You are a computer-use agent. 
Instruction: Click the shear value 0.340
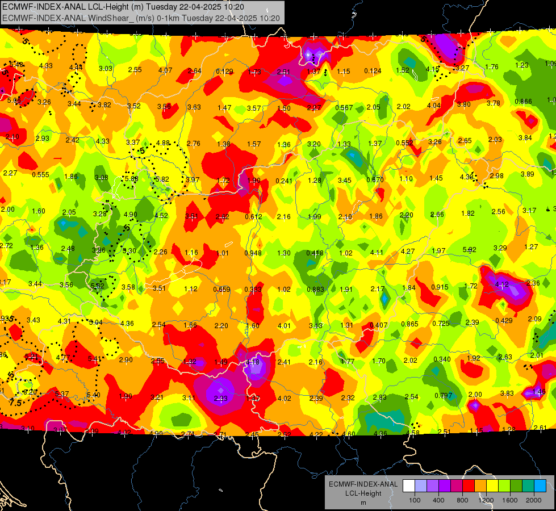pos(442,359)
